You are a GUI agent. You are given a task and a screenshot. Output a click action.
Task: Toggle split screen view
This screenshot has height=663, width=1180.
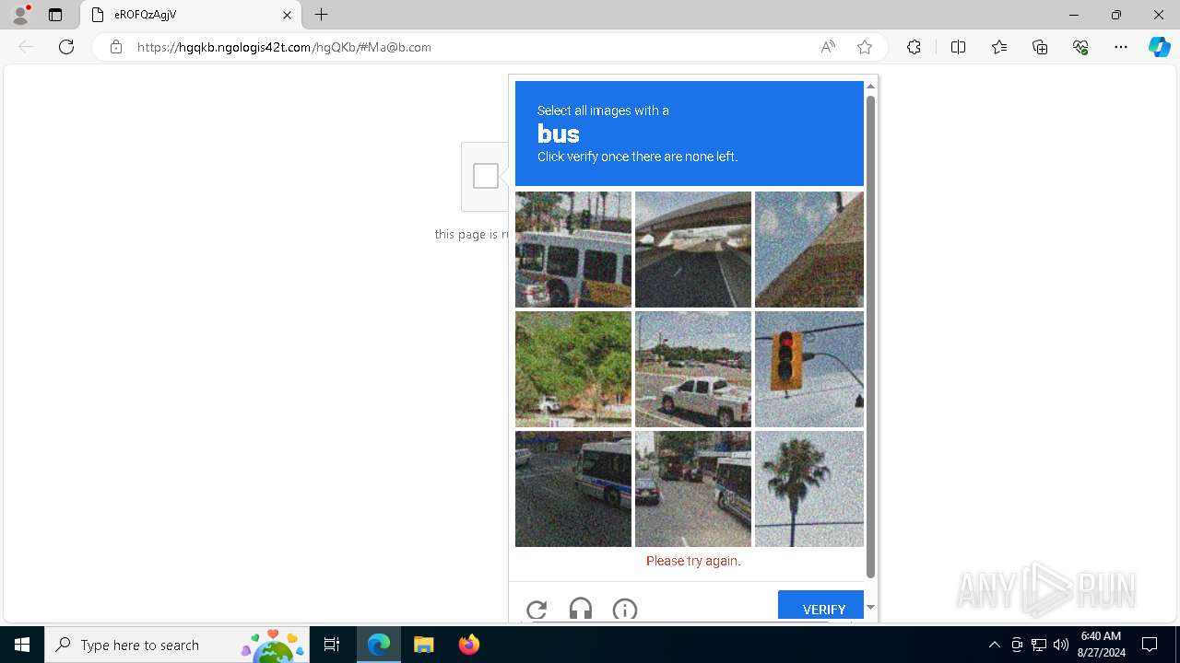(958, 47)
